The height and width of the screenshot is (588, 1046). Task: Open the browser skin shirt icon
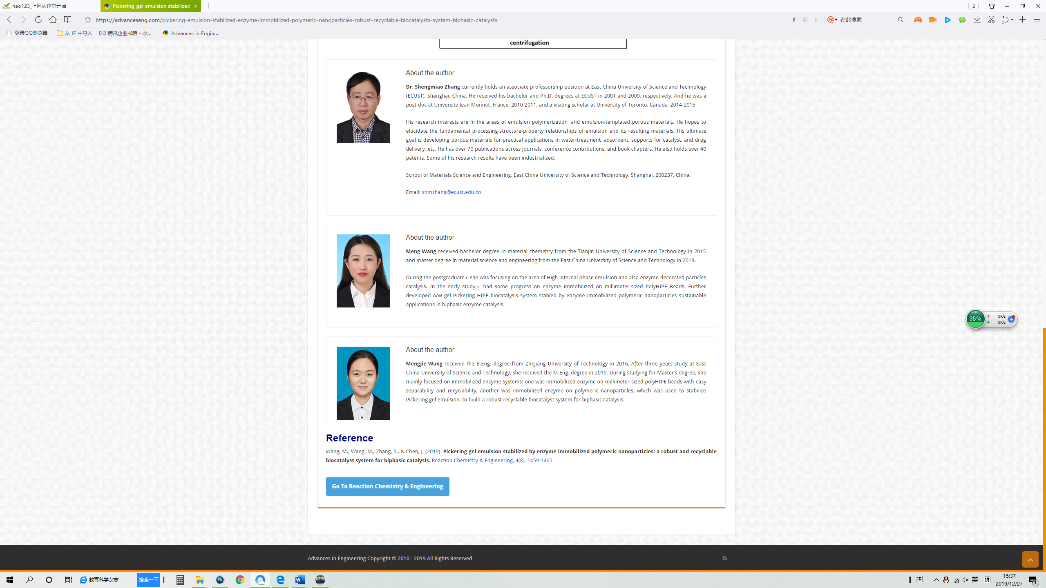[x=992, y=6]
